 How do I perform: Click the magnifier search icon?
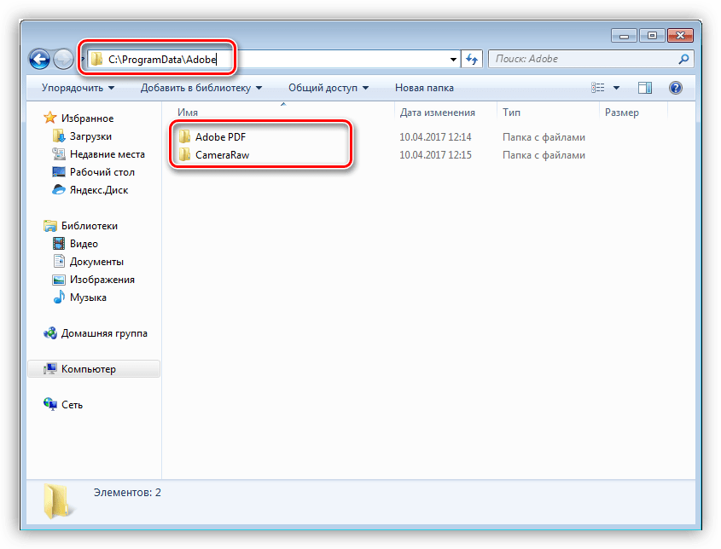pos(683,59)
